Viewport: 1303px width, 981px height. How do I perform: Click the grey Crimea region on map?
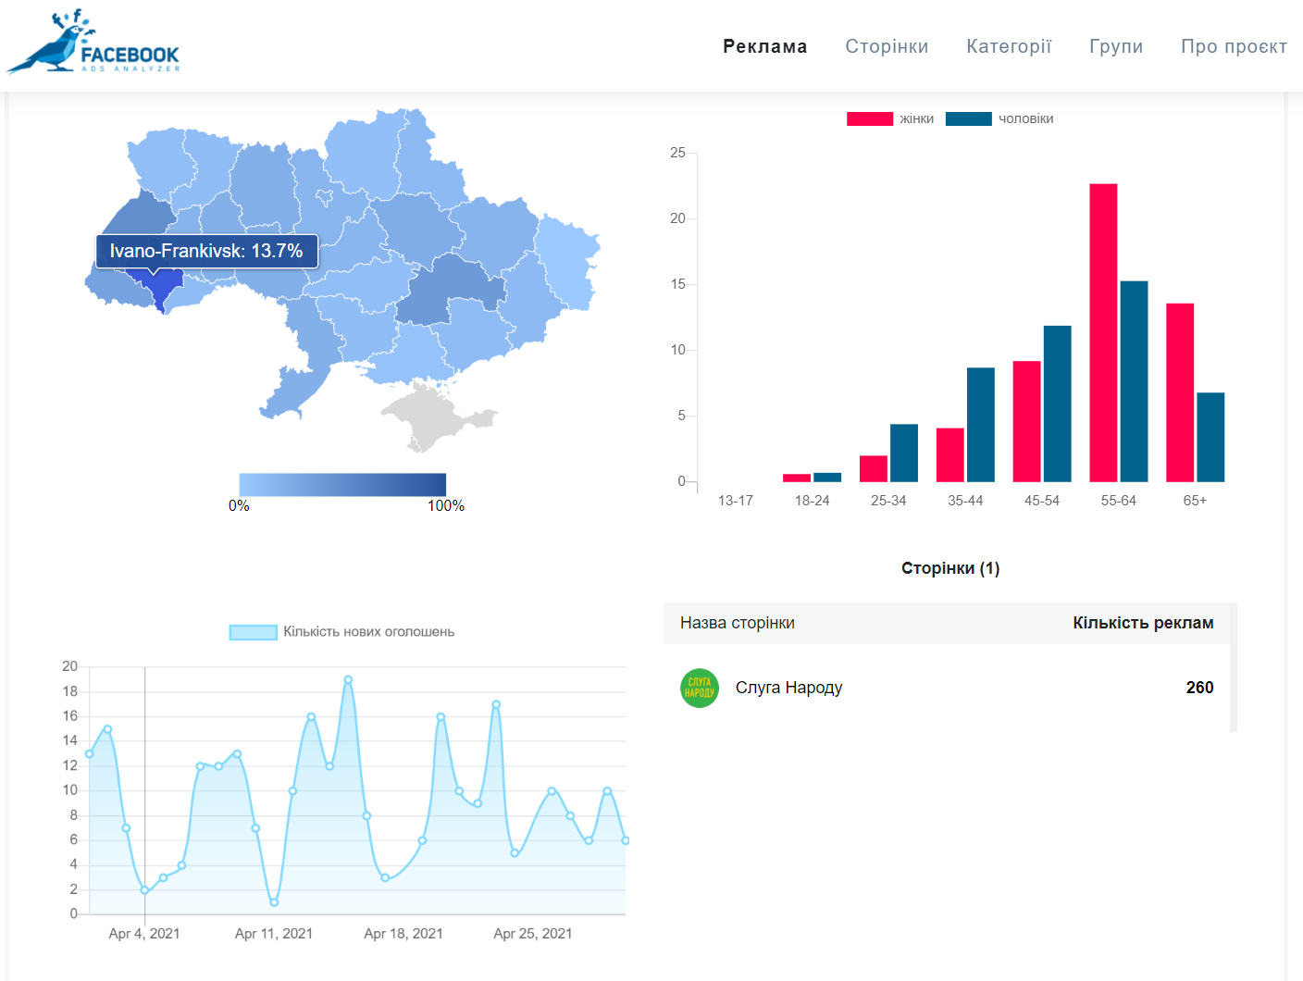(426, 418)
